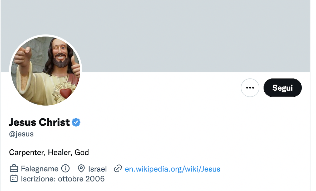The image size is (316, 191).
Task: Select the @jesus handle text
Action: coord(21,134)
